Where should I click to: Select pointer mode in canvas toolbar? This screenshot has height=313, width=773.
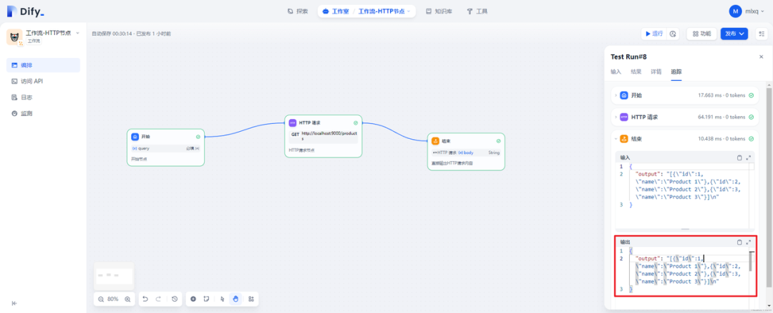tap(223, 299)
